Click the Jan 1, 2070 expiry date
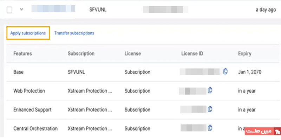The height and width of the screenshot is (140, 281). pyautogui.click(x=250, y=72)
